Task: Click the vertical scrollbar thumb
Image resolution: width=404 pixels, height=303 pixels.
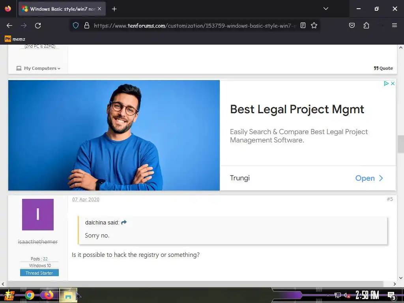Action: click(401, 144)
